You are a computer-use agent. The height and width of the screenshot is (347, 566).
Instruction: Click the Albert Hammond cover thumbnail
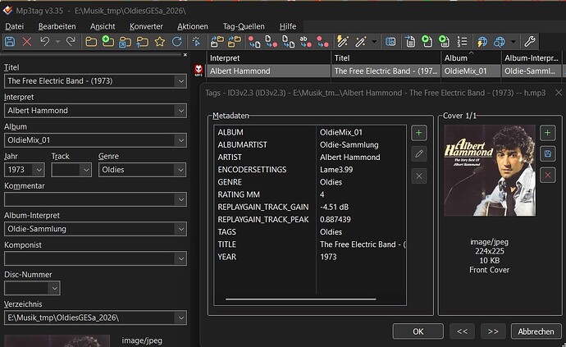(x=490, y=171)
